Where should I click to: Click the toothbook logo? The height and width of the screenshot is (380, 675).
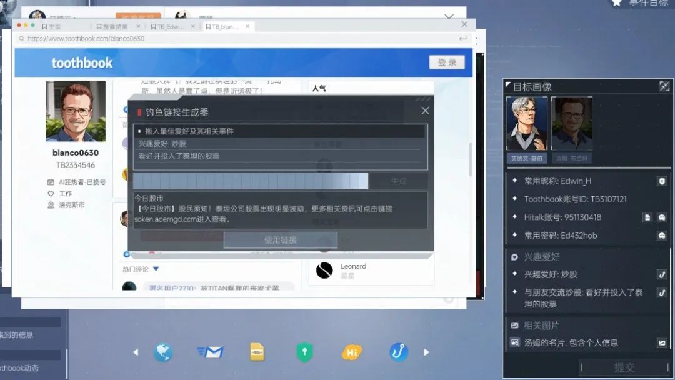[x=82, y=63]
